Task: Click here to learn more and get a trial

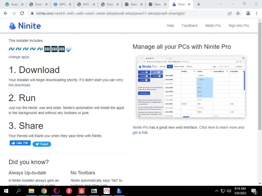Action: (x=222, y=128)
